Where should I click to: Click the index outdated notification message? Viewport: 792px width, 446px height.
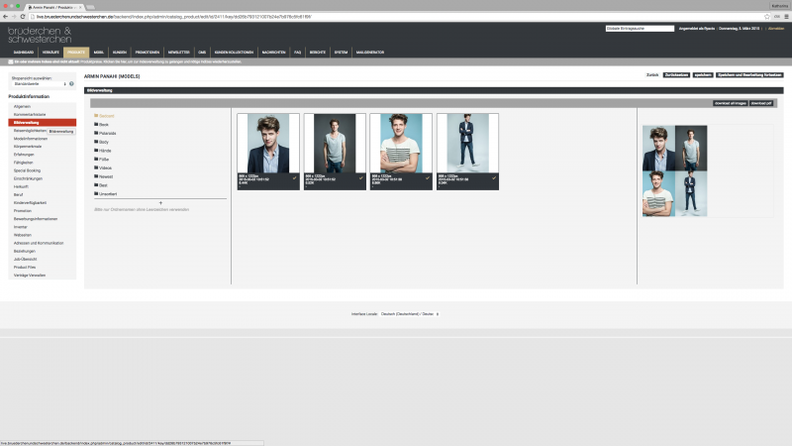pos(128,61)
